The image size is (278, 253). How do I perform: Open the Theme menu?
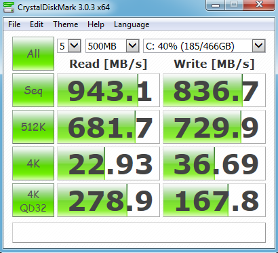66,24
